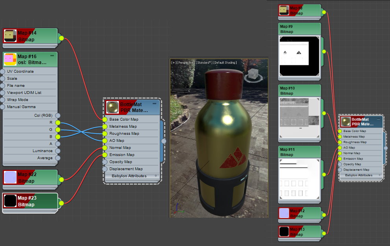390x246 pixels.
Task: Click the Map #14 bitmap thumbnail icon
Action: click(10, 36)
